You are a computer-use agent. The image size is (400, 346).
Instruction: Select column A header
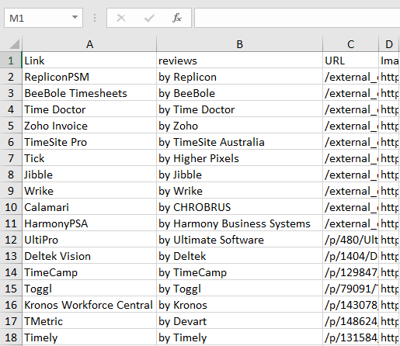pyautogui.click(x=89, y=44)
